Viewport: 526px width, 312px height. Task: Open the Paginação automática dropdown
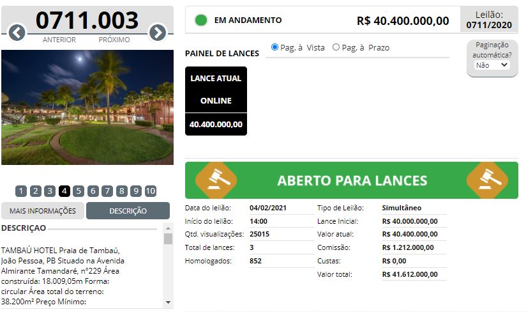tap(492, 65)
